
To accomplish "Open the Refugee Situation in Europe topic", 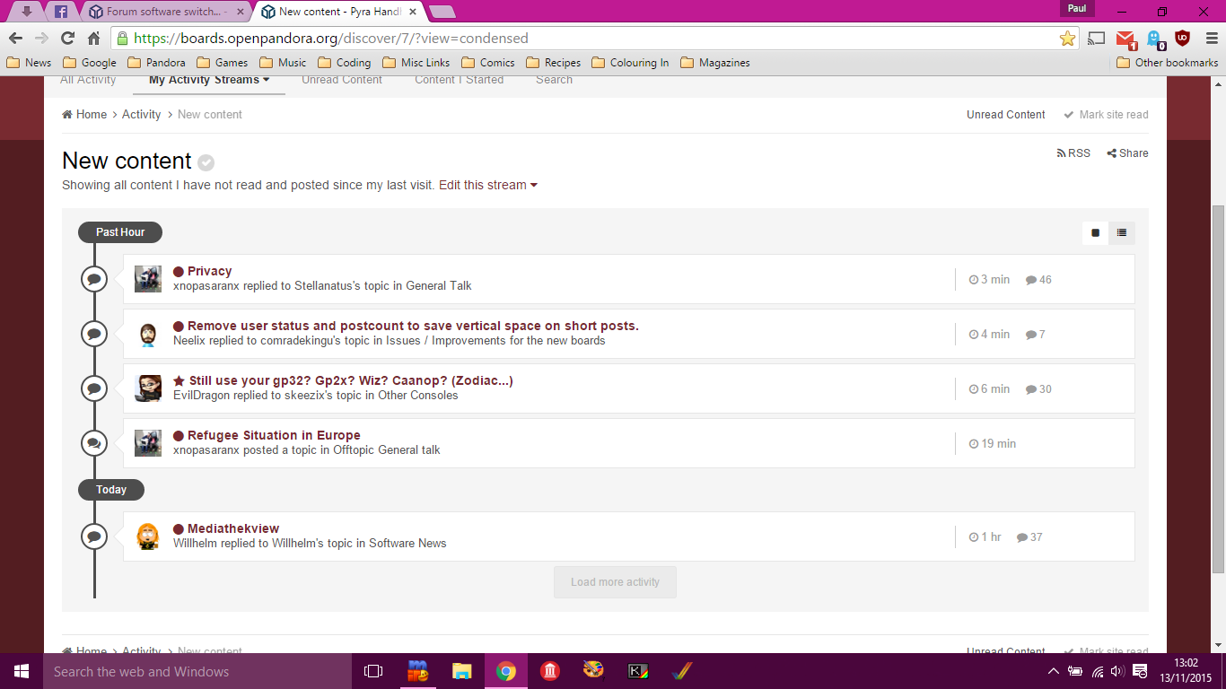I will [274, 436].
